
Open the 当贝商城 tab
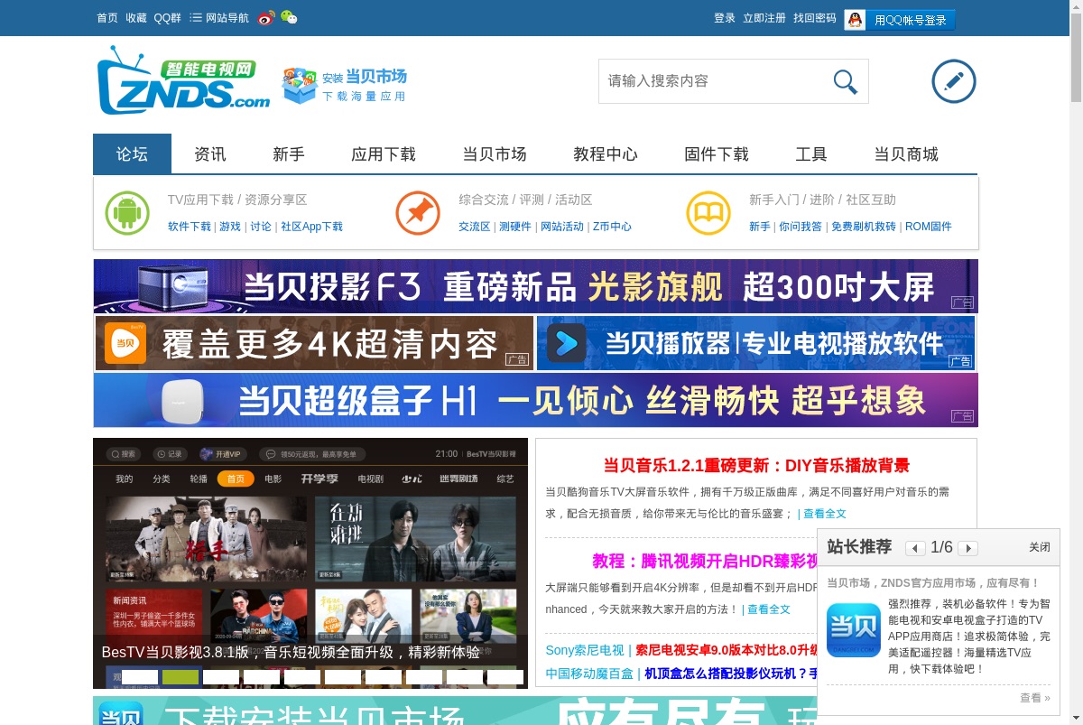tap(906, 153)
